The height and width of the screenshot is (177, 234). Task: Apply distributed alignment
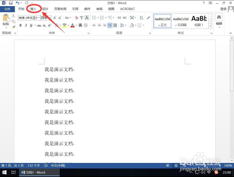coord(115,25)
